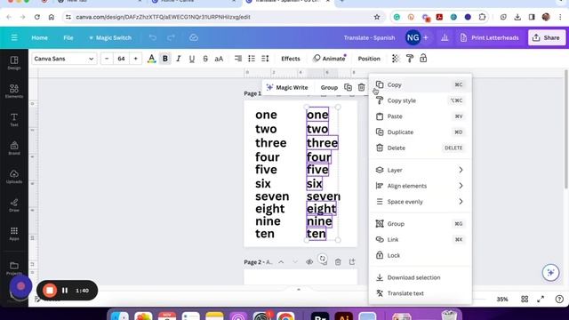Click the Redo arrow
The width and height of the screenshot is (569, 320).
[x=171, y=37]
